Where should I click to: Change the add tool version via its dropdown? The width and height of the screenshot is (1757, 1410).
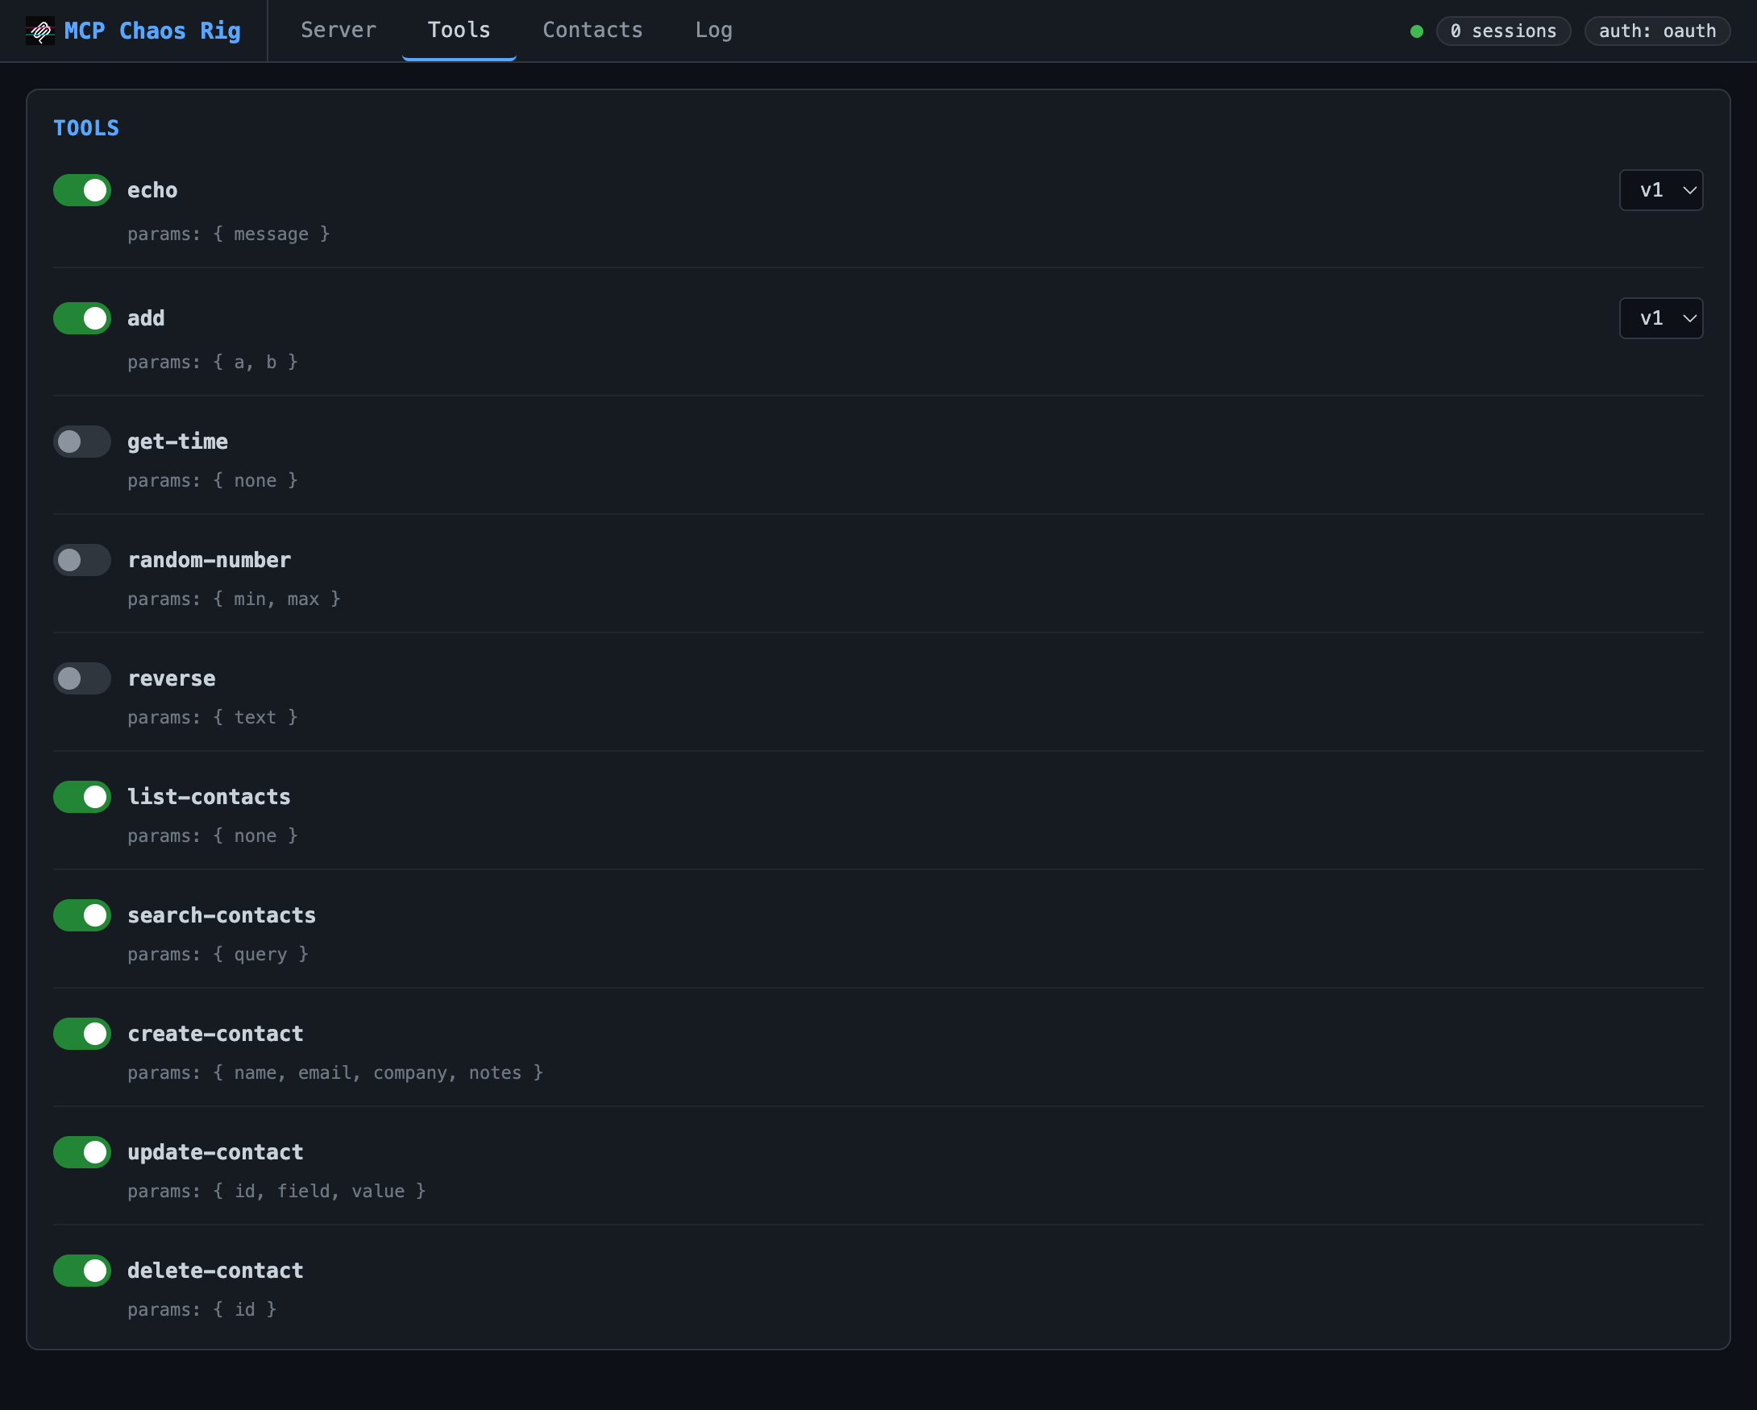click(1661, 317)
